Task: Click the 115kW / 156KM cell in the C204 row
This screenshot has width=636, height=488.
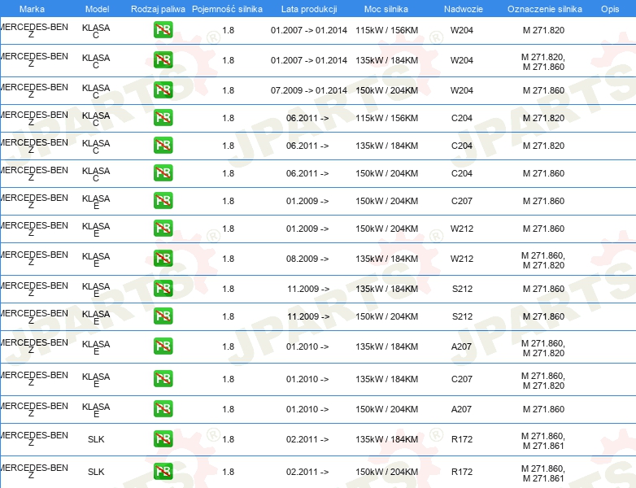Action: (x=386, y=118)
